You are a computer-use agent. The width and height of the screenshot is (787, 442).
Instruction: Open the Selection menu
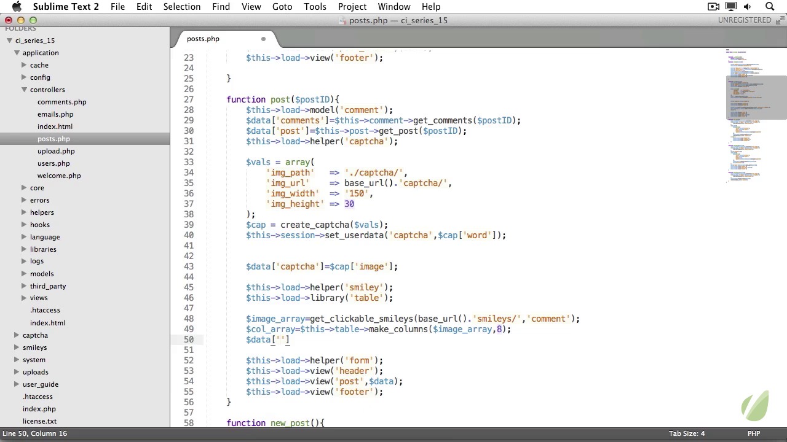182,7
